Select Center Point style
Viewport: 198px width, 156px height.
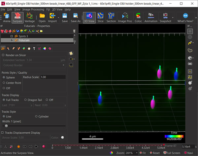coord(4,83)
